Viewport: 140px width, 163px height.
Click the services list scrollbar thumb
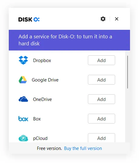(x=128, y=72)
